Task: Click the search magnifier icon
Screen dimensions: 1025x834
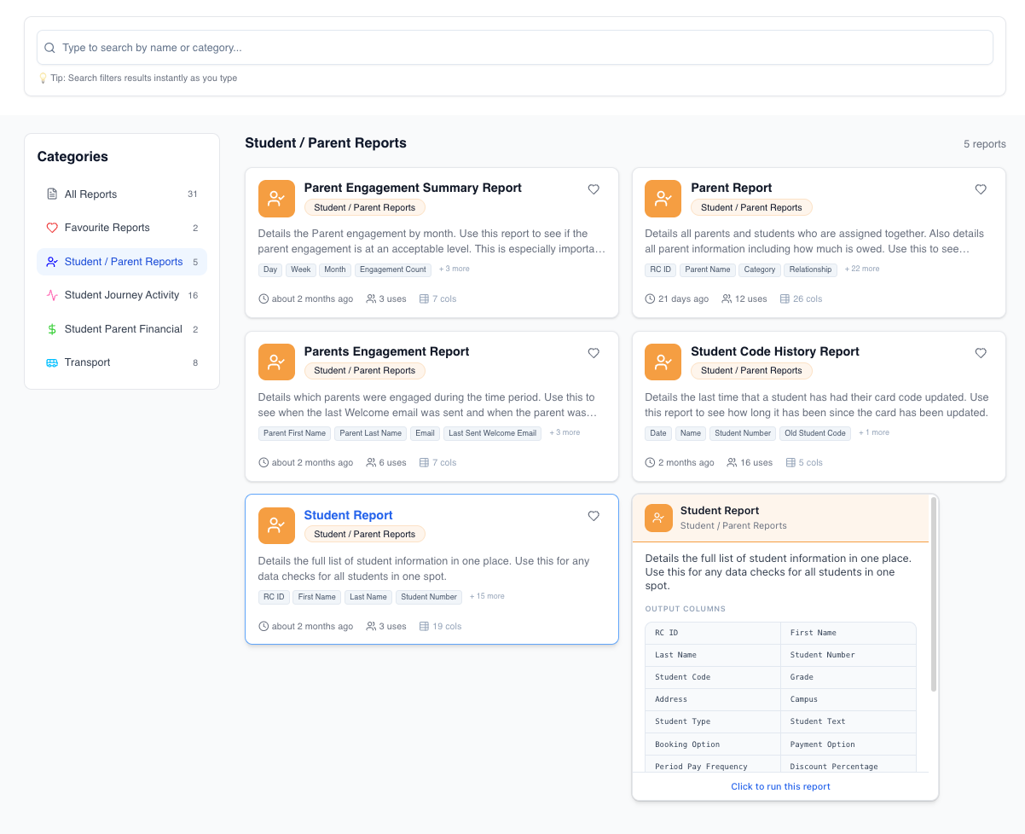Action: (x=50, y=49)
